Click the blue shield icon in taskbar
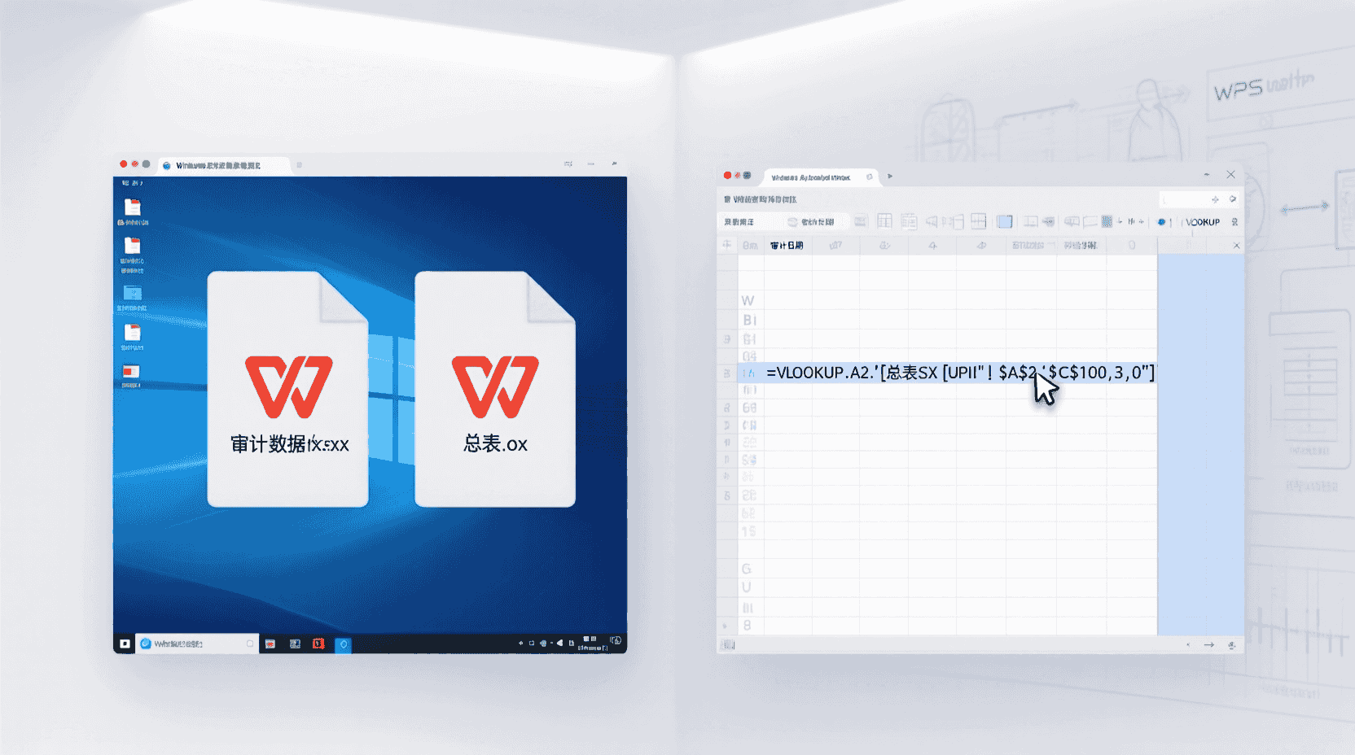 (344, 644)
